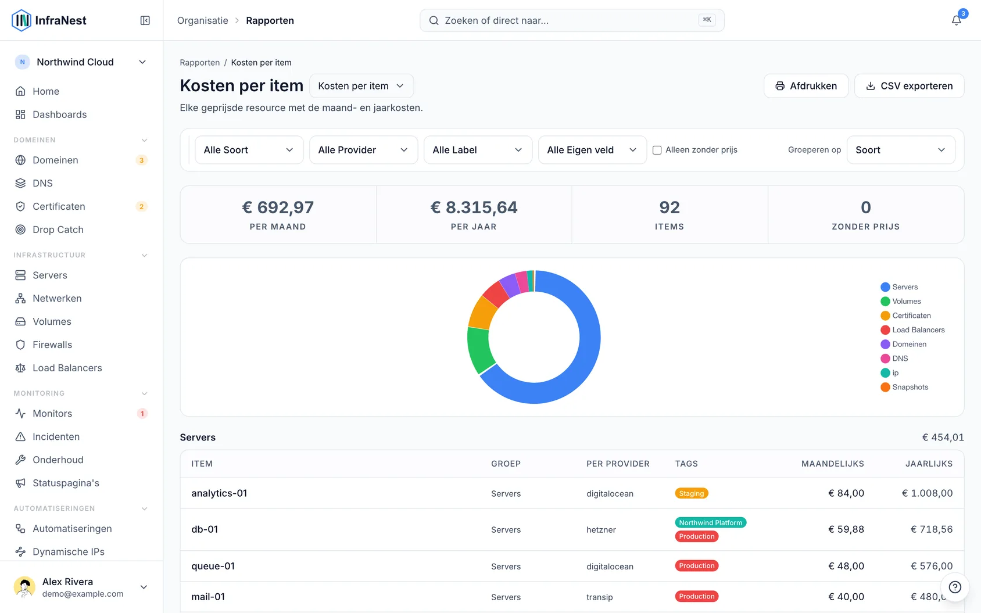
Task: Collapse the sidebar panel icon
Action: 145,20
